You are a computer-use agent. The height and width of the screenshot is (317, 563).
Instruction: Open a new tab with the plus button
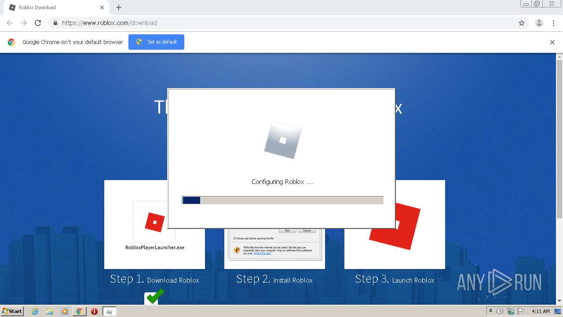point(119,7)
